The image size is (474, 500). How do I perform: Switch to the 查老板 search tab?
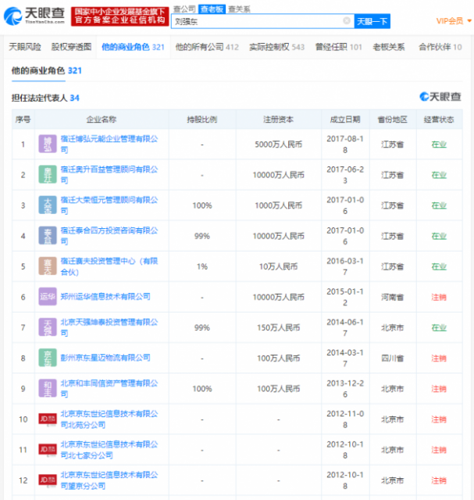pyautogui.click(x=211, y=9)
